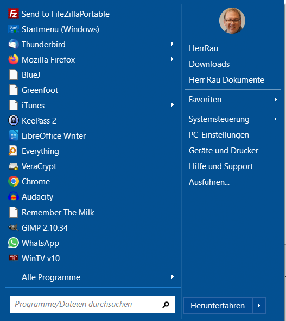
Task: Click the Greenfoot document icon
Action: pyautogui.click(x=14, y=90)
